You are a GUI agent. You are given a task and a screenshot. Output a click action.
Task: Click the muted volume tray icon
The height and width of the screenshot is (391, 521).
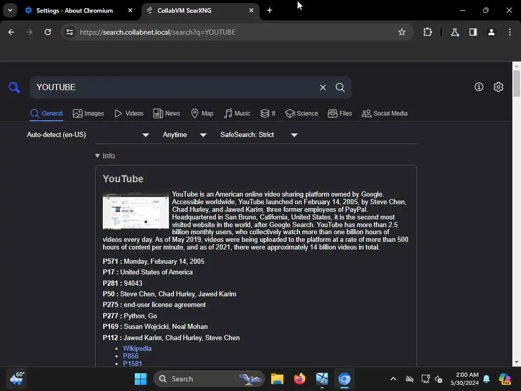pos(439,379)
